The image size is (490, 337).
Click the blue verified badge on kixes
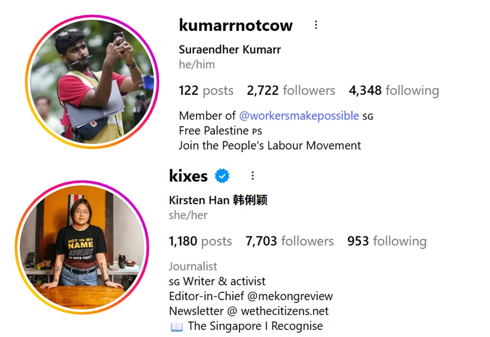click(x=222, y=176)
